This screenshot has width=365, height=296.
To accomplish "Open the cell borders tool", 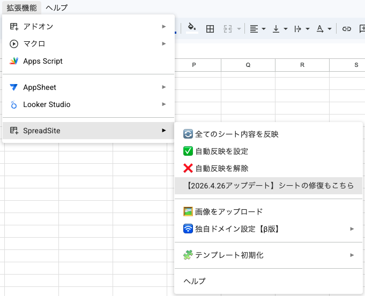I will pyautogui.click(x=211, y=29).
